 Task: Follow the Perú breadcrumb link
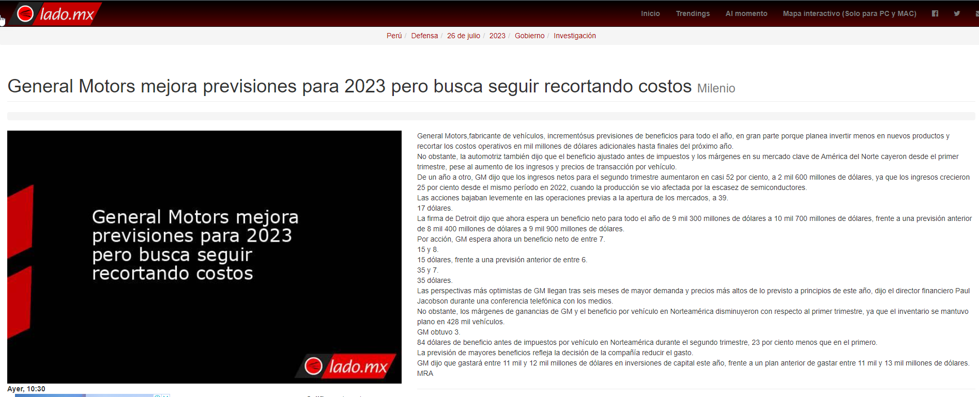point(394,36)
